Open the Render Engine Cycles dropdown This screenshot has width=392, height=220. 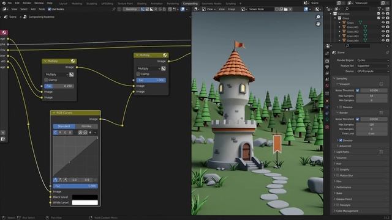coord(373,61)
